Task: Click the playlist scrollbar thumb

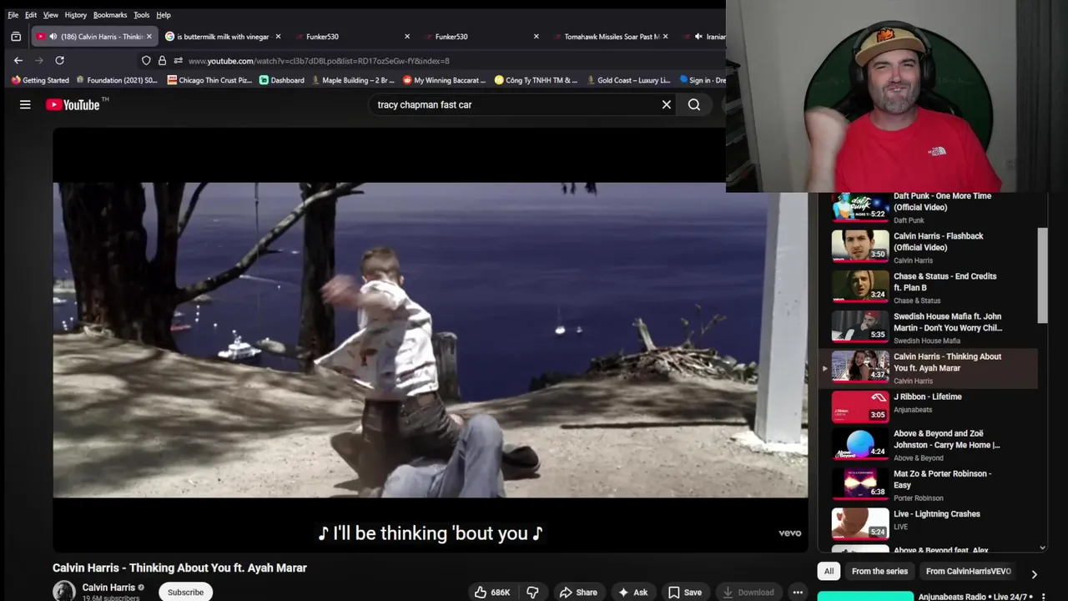Action: [x=1042, y=275]
